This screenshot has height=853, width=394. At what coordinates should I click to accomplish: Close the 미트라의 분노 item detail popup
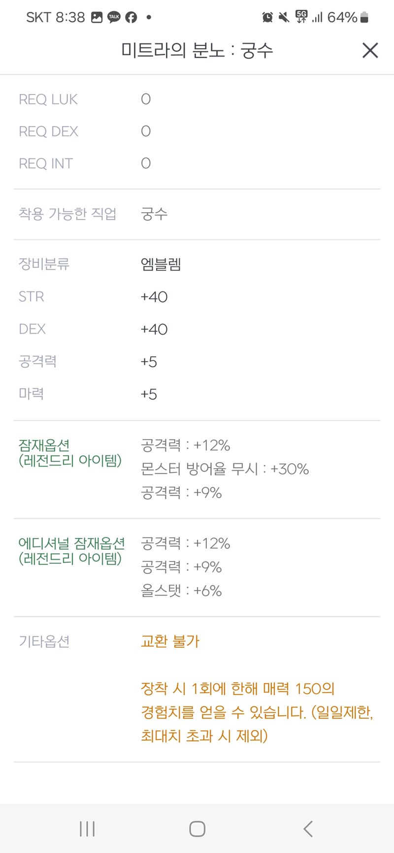pyautogui.click(x=370, y=50)
